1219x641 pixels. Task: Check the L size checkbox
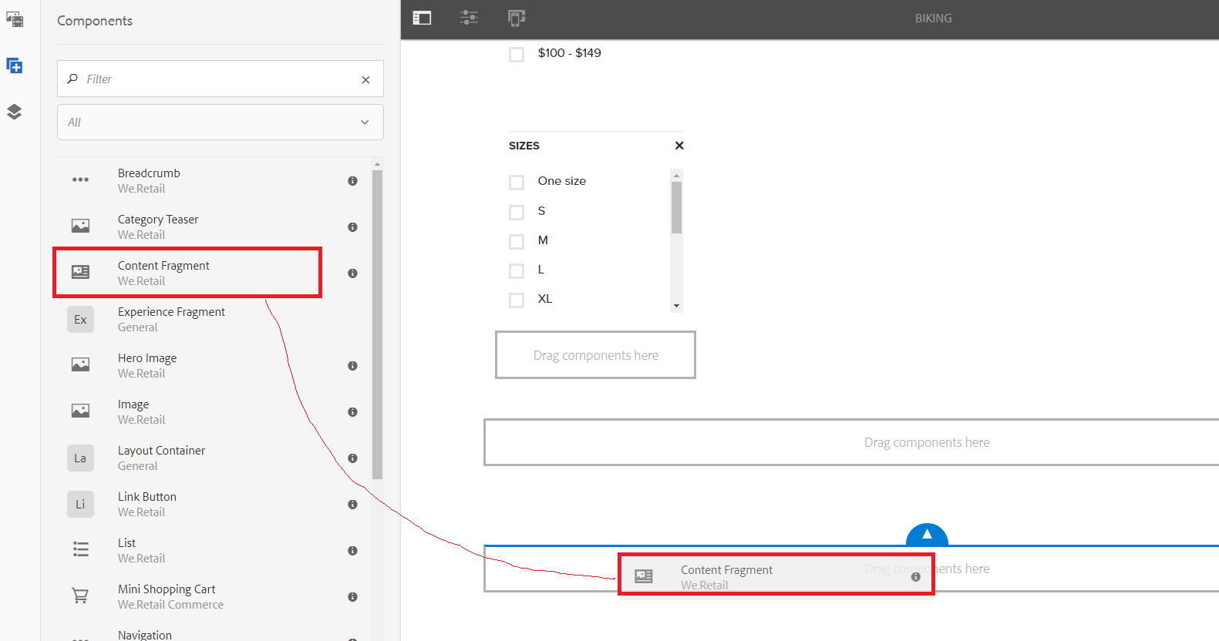point(517,270)
